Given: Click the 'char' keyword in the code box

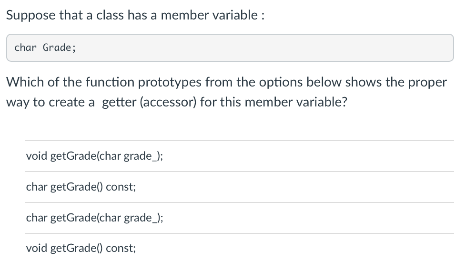Looking at the screenshot, I should pyautogui.click(x=26, y=48).
